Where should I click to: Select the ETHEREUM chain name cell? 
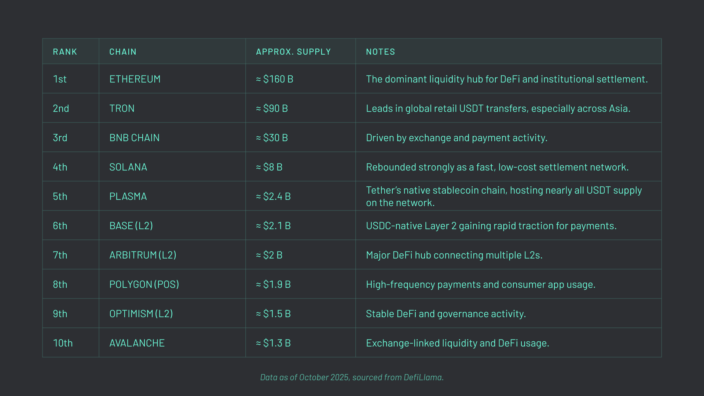135,79
